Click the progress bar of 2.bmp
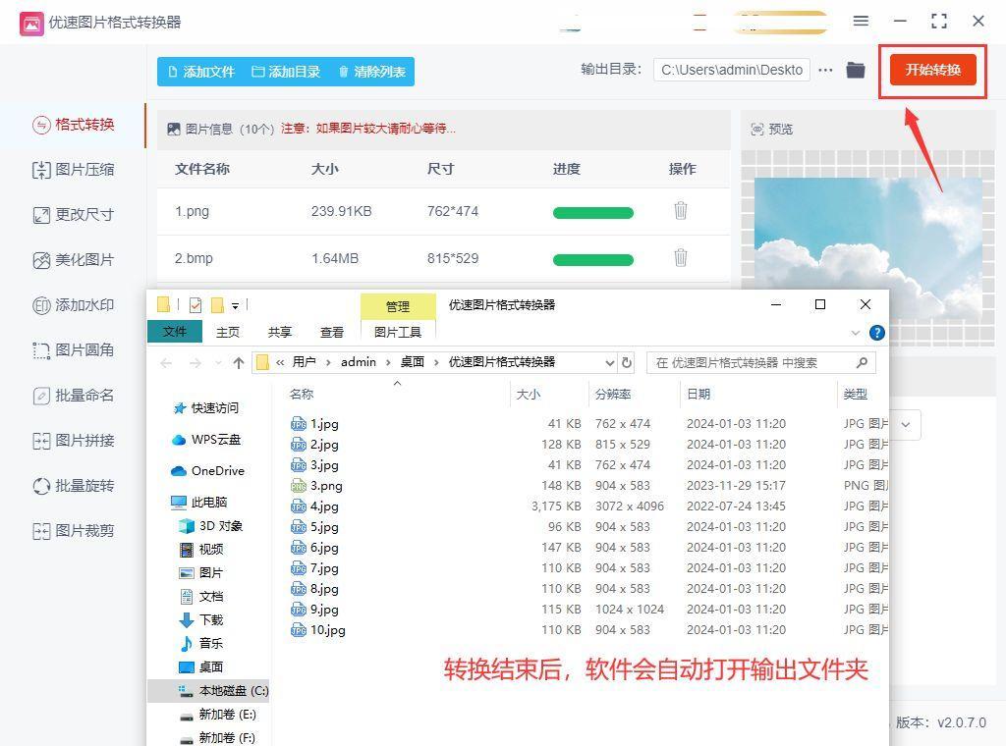This screenshot has height=746, width=1006. tap(592, 259)
